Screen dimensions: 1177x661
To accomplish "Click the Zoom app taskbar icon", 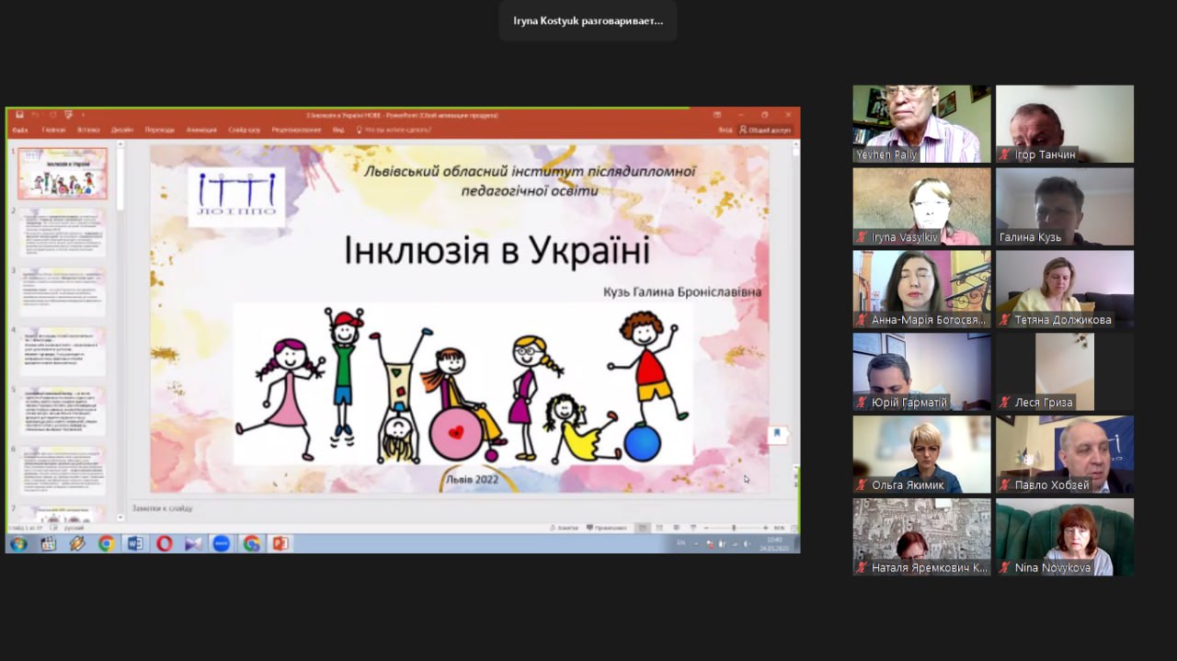I will point(221,543).
